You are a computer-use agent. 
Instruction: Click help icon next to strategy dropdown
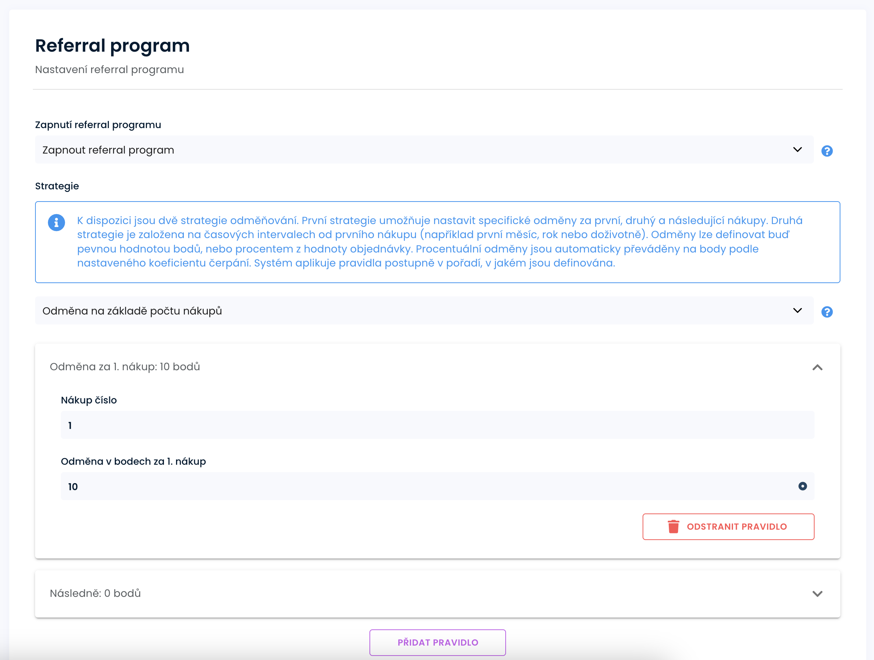click(x=827, y=312)
